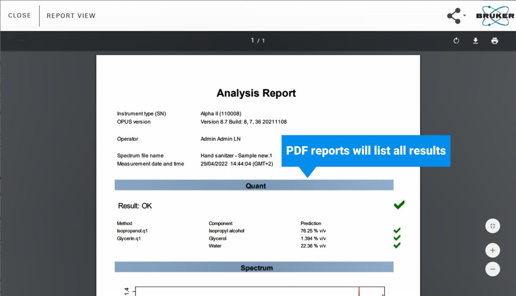Download the PDF report

pyautogui.click(x=476, y=41)
